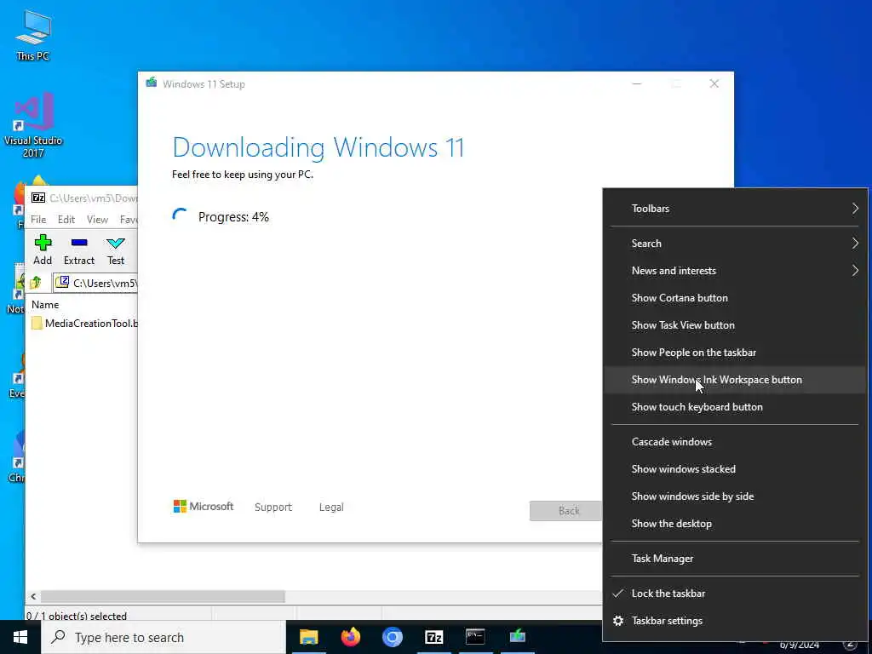Click the Legal link in Setup
The height and width of the screenshot is (654, 872).
(x=331, y=508)
